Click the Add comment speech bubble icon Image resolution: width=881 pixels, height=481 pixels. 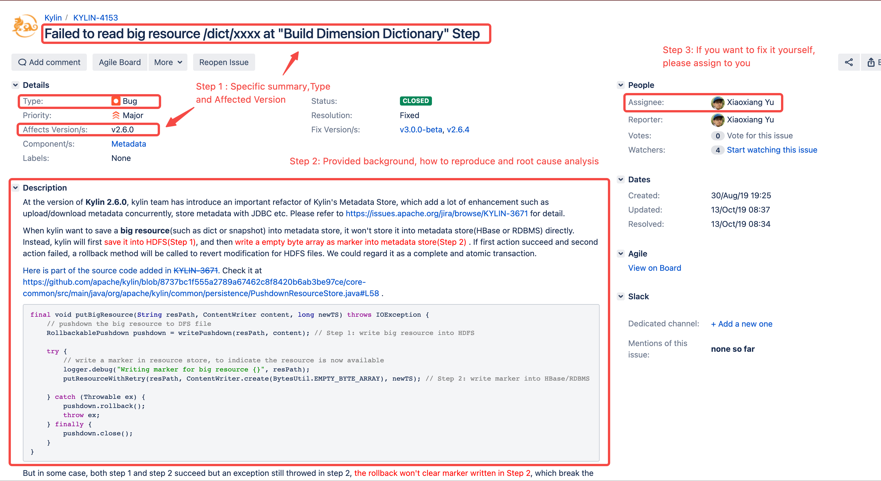22,62
